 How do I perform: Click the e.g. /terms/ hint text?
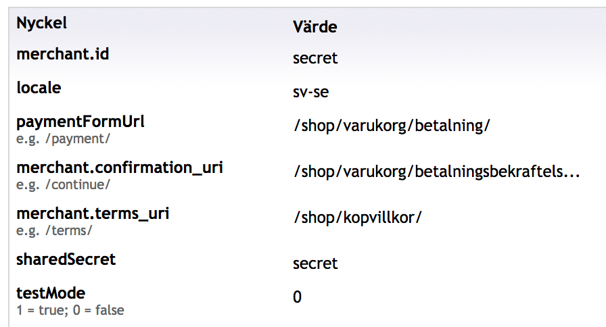coord(54,231)
